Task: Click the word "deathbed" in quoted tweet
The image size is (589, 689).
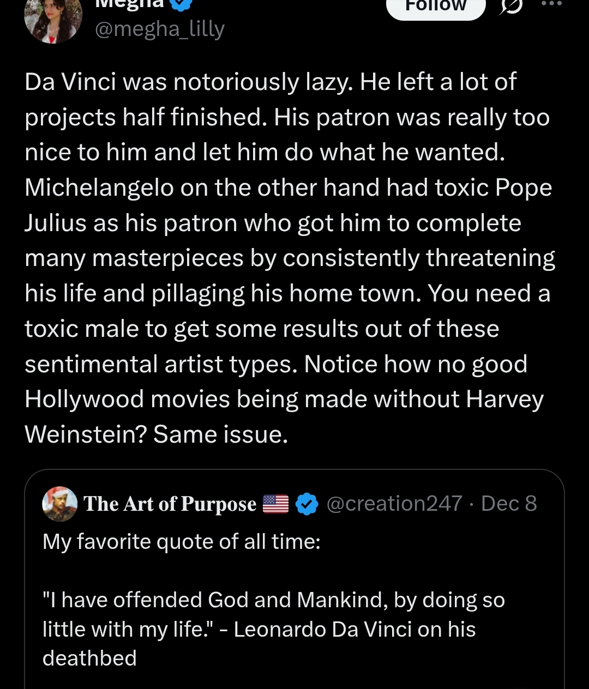Action: coord(89,658)
